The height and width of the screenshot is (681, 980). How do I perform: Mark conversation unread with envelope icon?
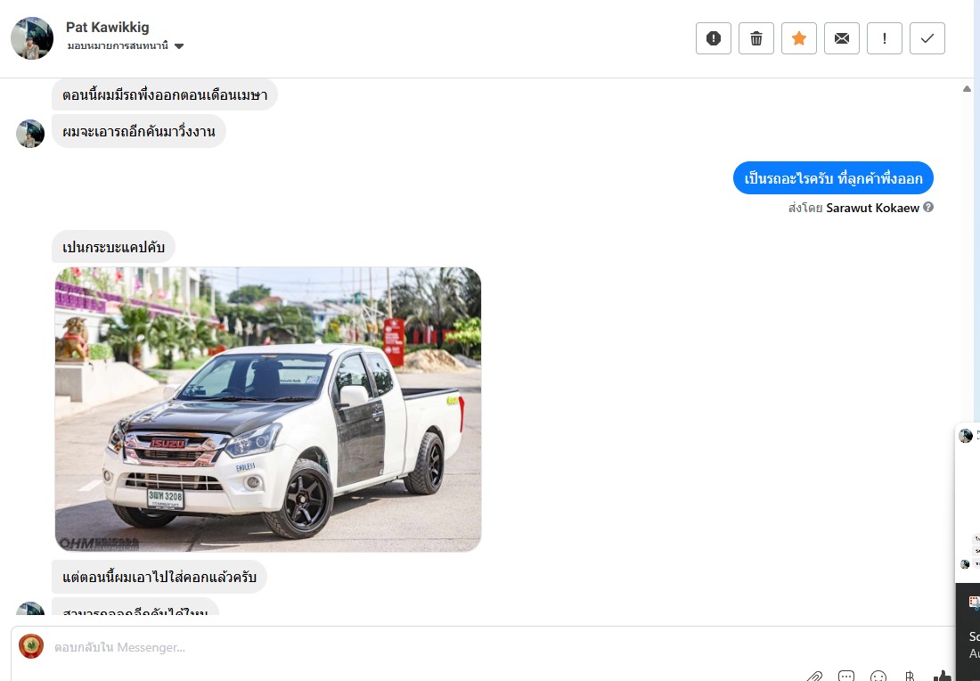[x=842, y=38]
